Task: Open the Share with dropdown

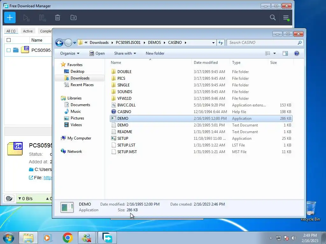Action: (125, 53)
